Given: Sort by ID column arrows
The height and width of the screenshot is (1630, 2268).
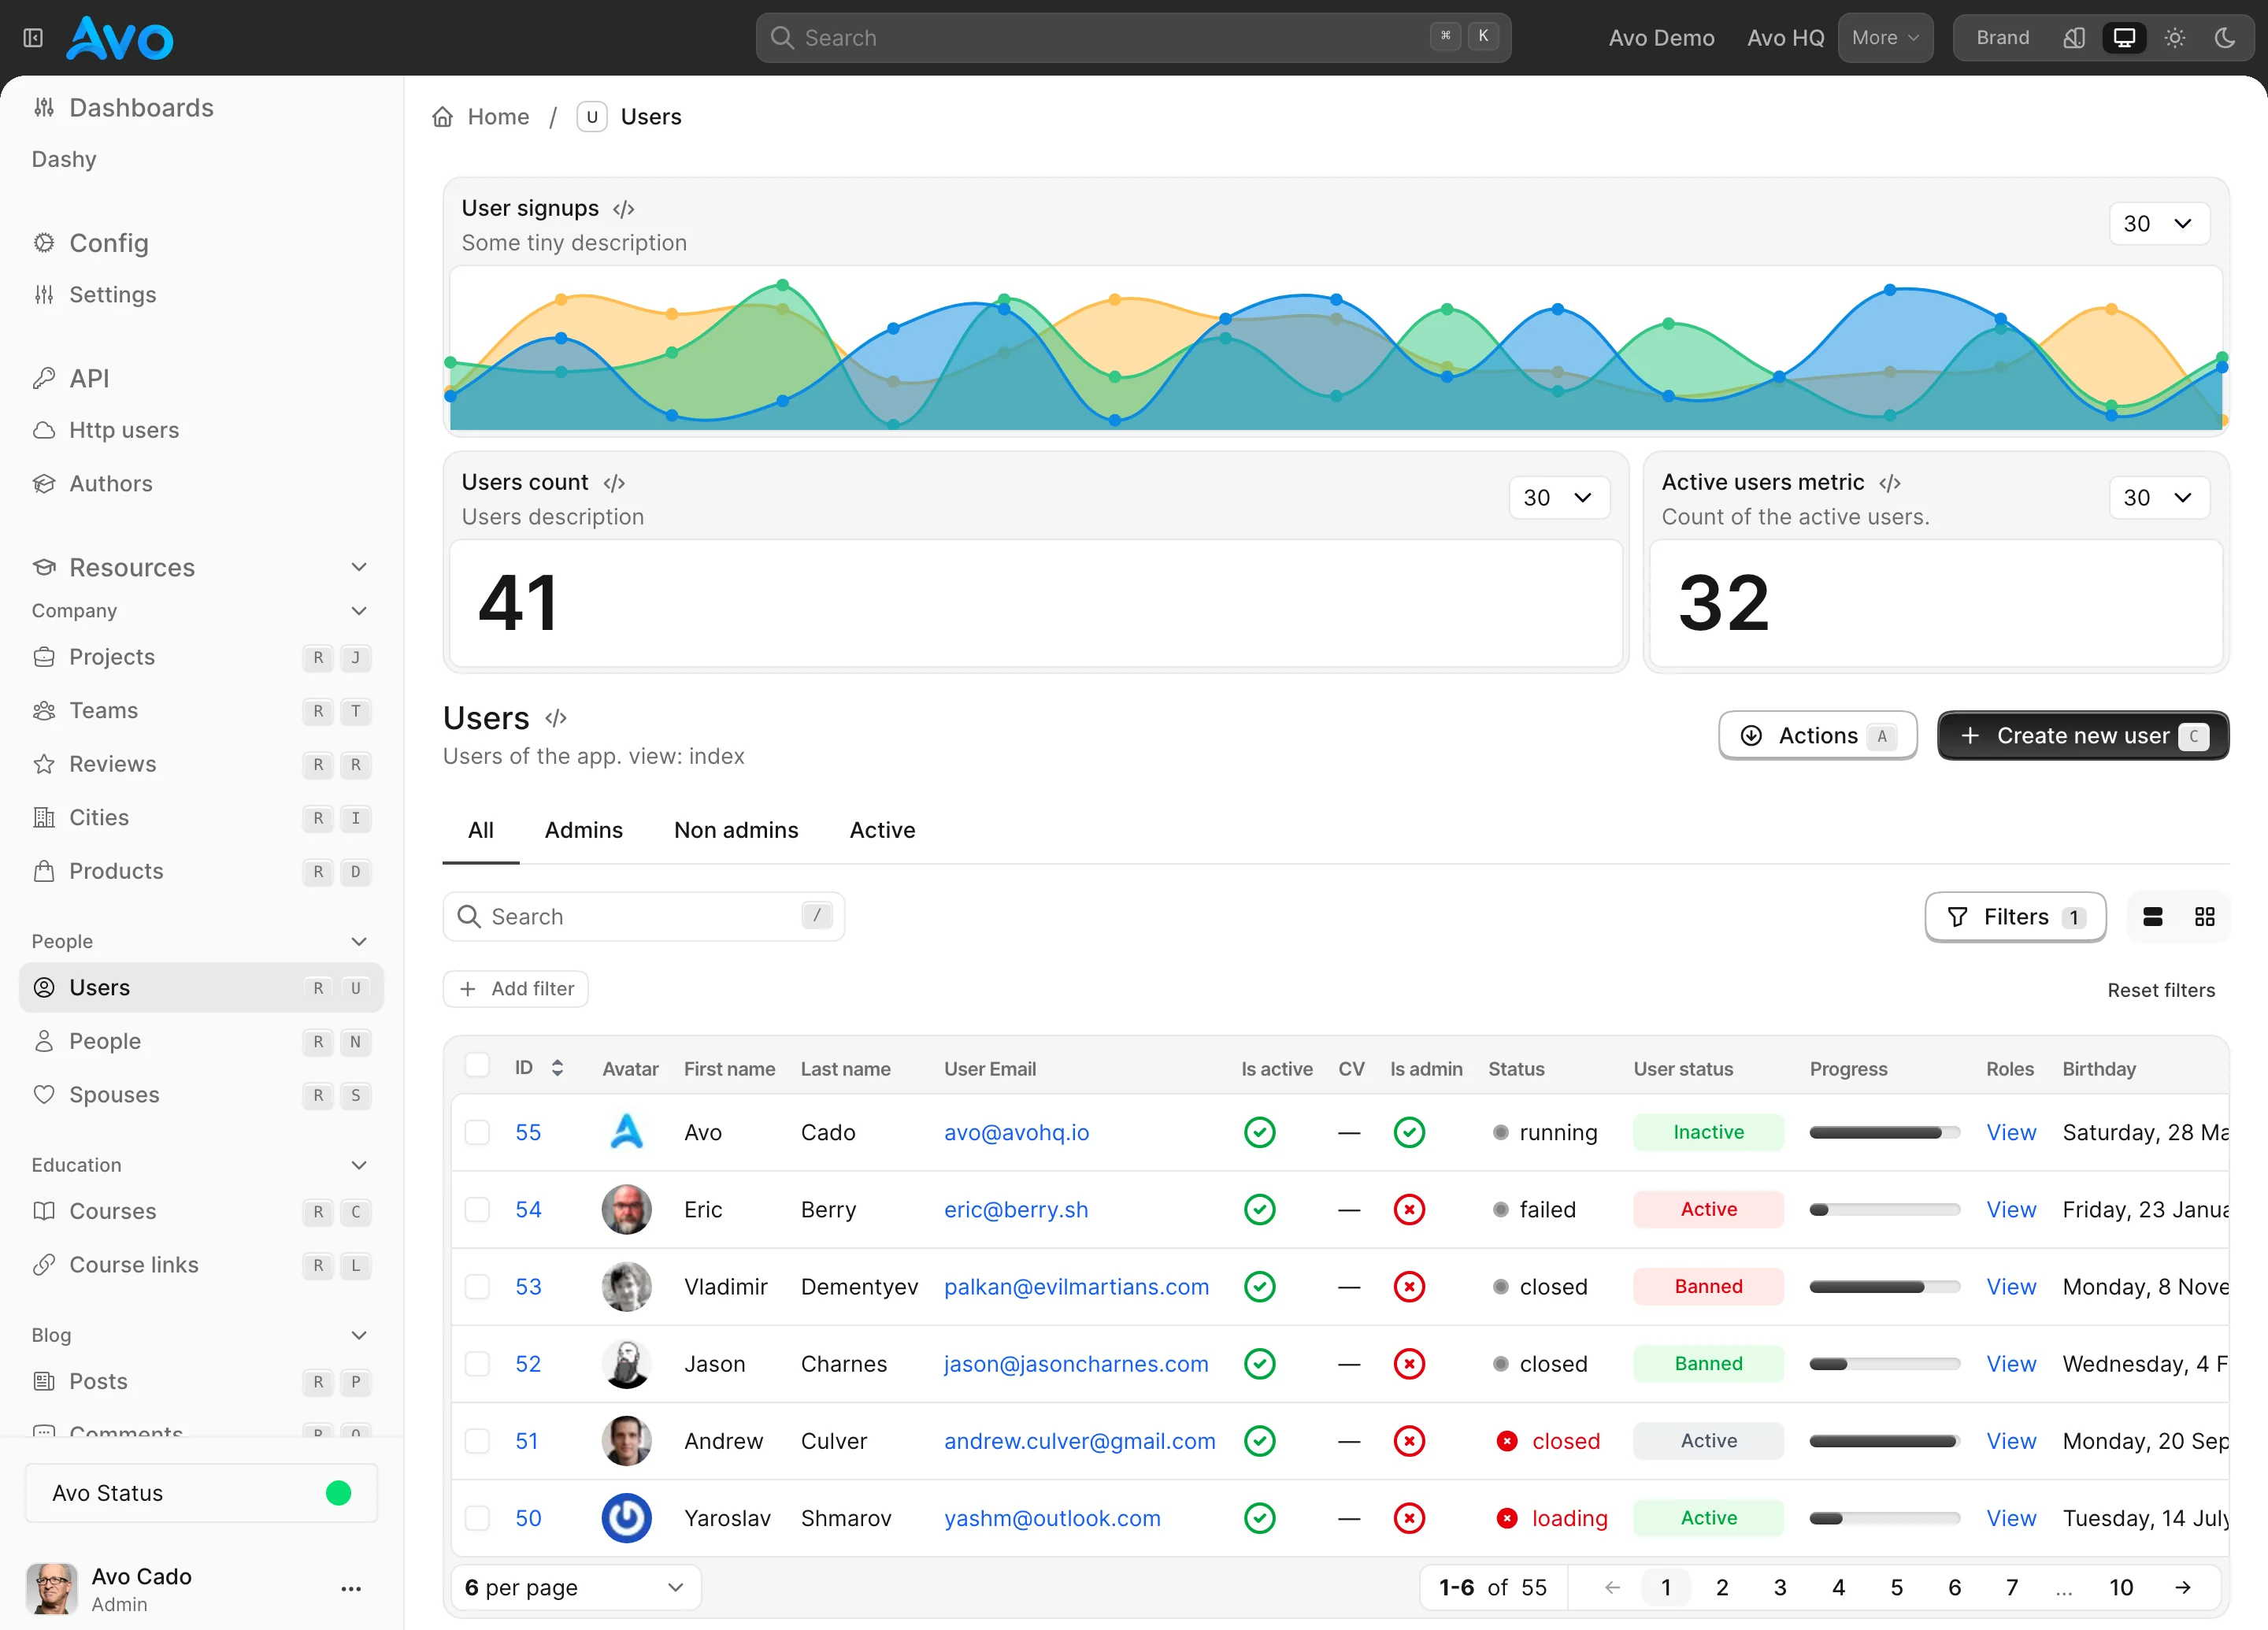Looking at the screenshot, I should pyautogui.click(x=557, y=1068).
